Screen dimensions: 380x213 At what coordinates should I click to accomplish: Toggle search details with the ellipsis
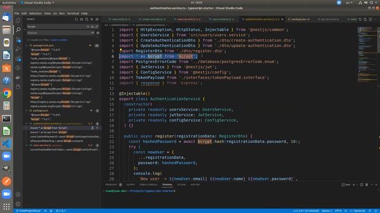tap(97, 37)
